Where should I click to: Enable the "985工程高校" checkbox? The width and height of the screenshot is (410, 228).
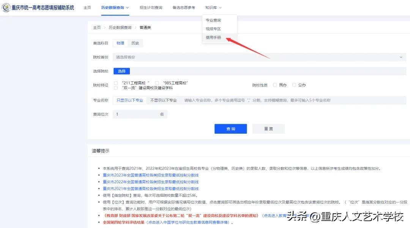156,83
